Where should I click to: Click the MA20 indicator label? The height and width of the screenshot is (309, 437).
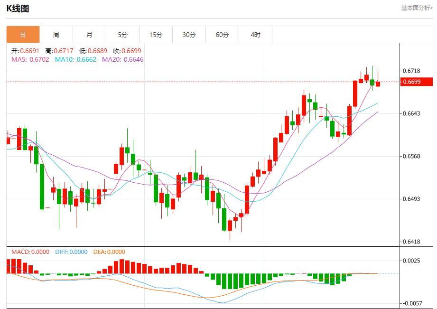point(122,60)
